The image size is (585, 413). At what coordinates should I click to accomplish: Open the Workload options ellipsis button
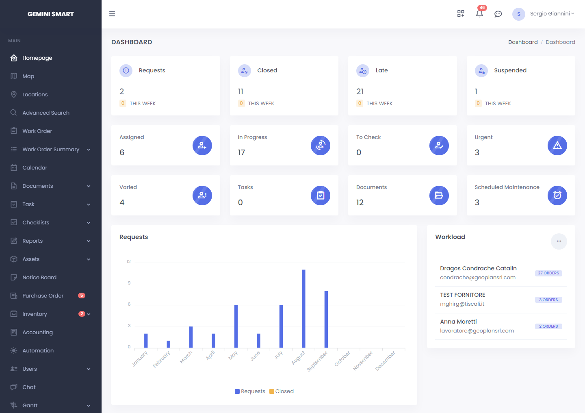click(559, 241)
